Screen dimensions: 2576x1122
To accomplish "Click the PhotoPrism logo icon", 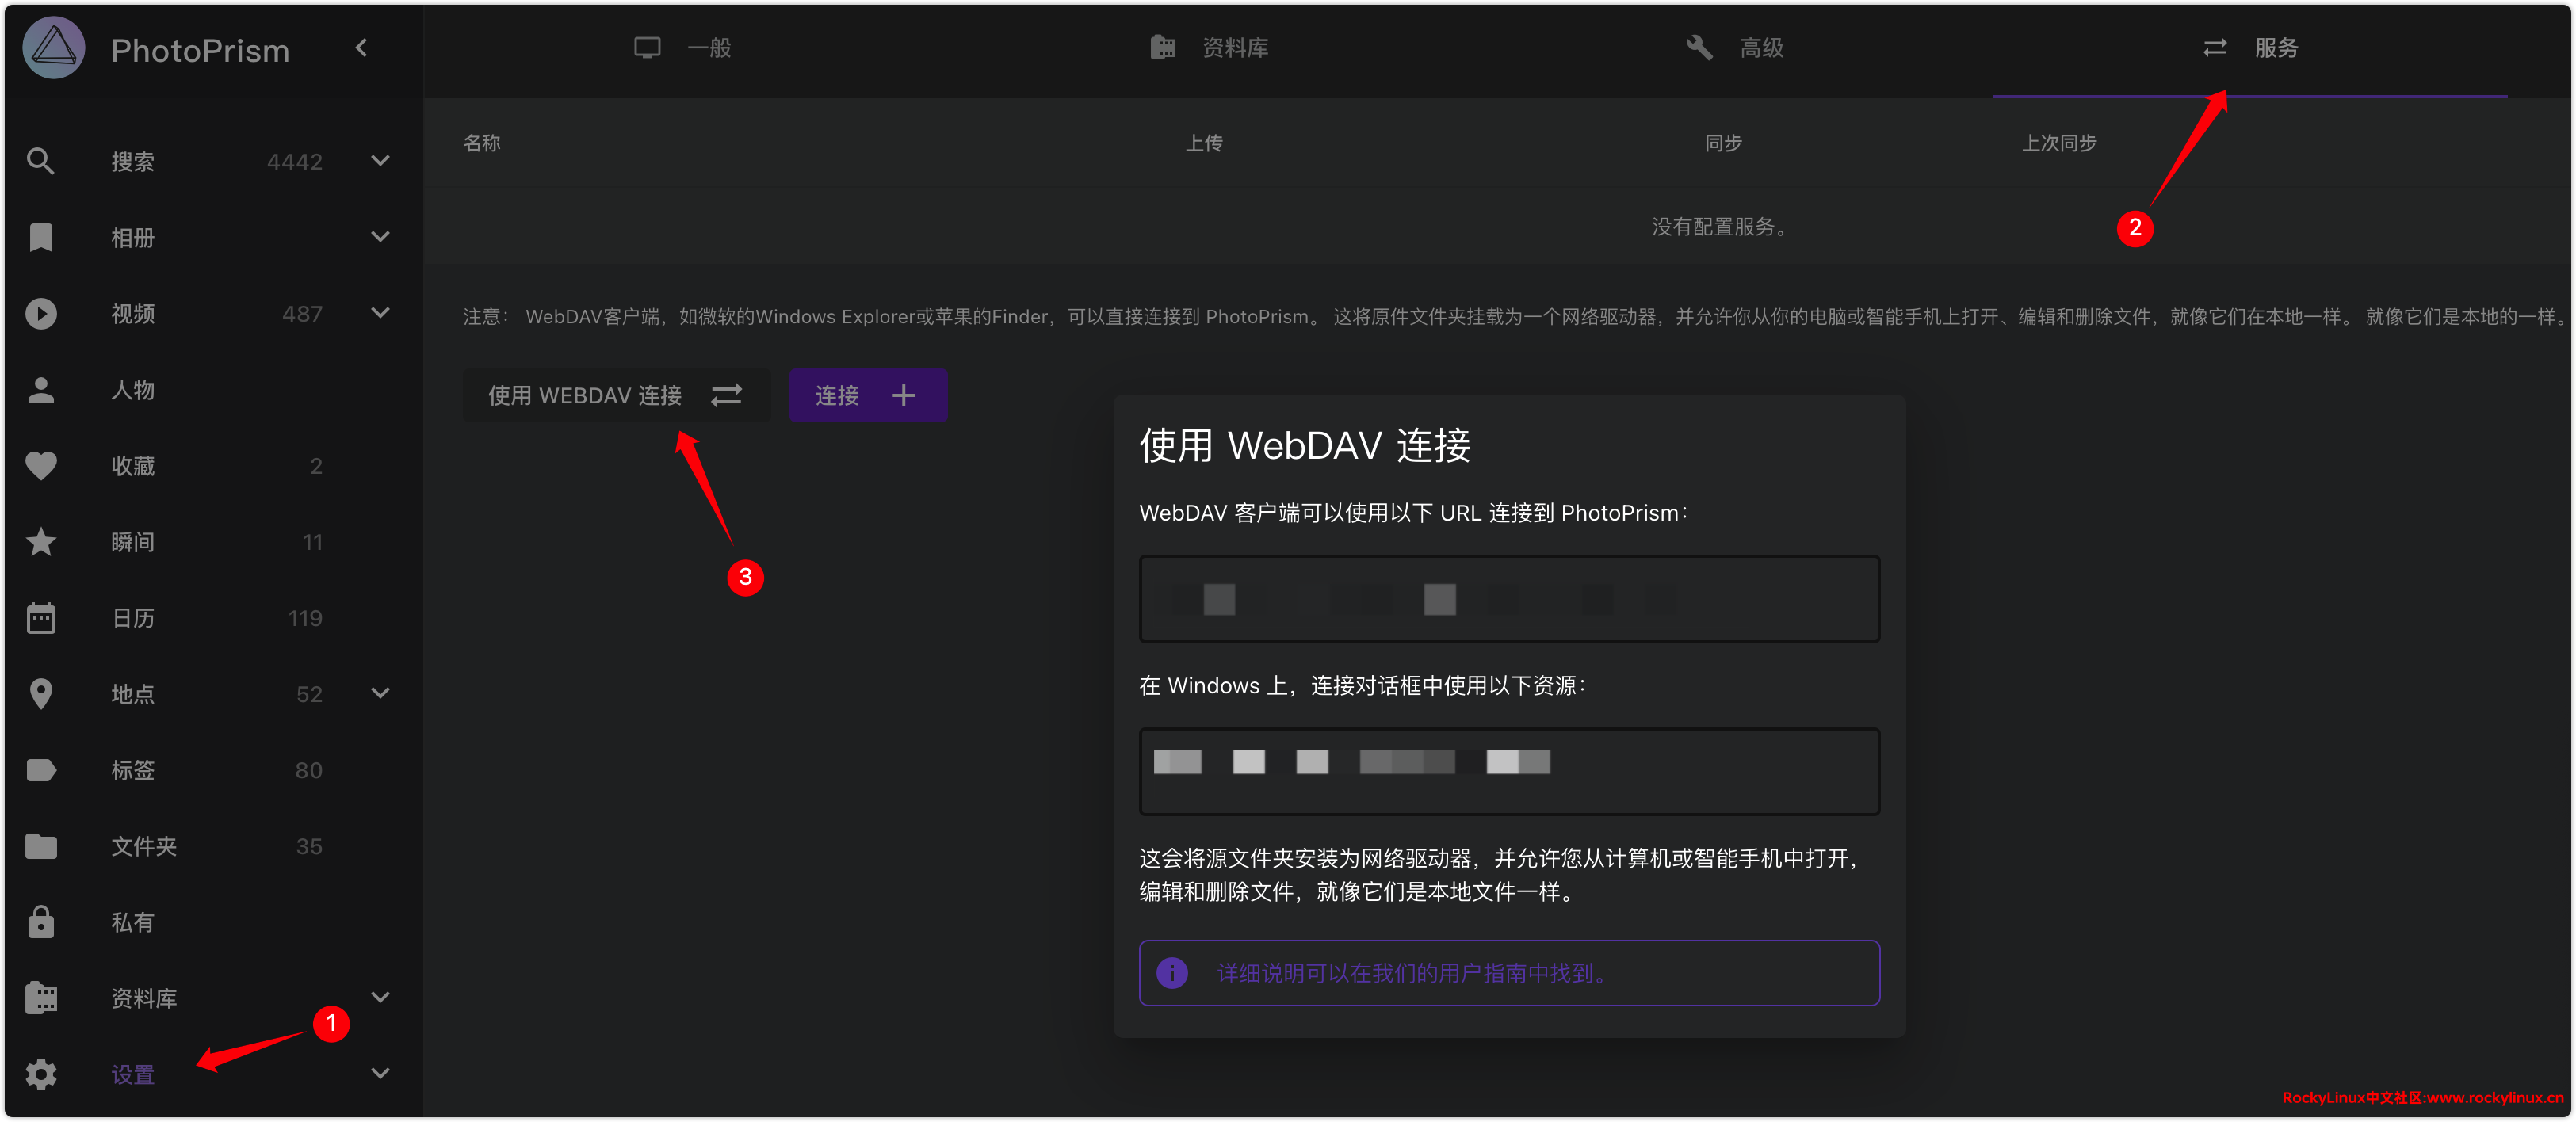I will click(54, 48).
